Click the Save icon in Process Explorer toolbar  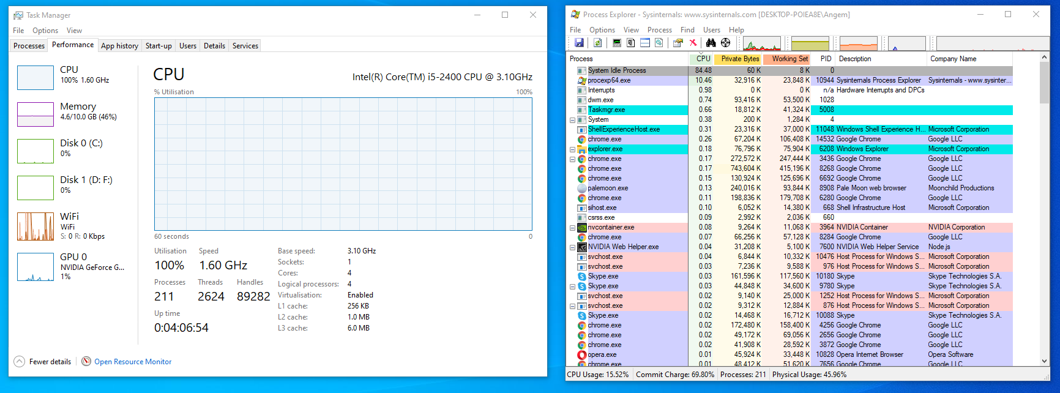[x=579, y=43]
